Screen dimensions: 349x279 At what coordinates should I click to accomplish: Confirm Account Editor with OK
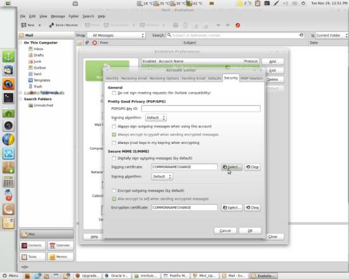click(250, 231)
